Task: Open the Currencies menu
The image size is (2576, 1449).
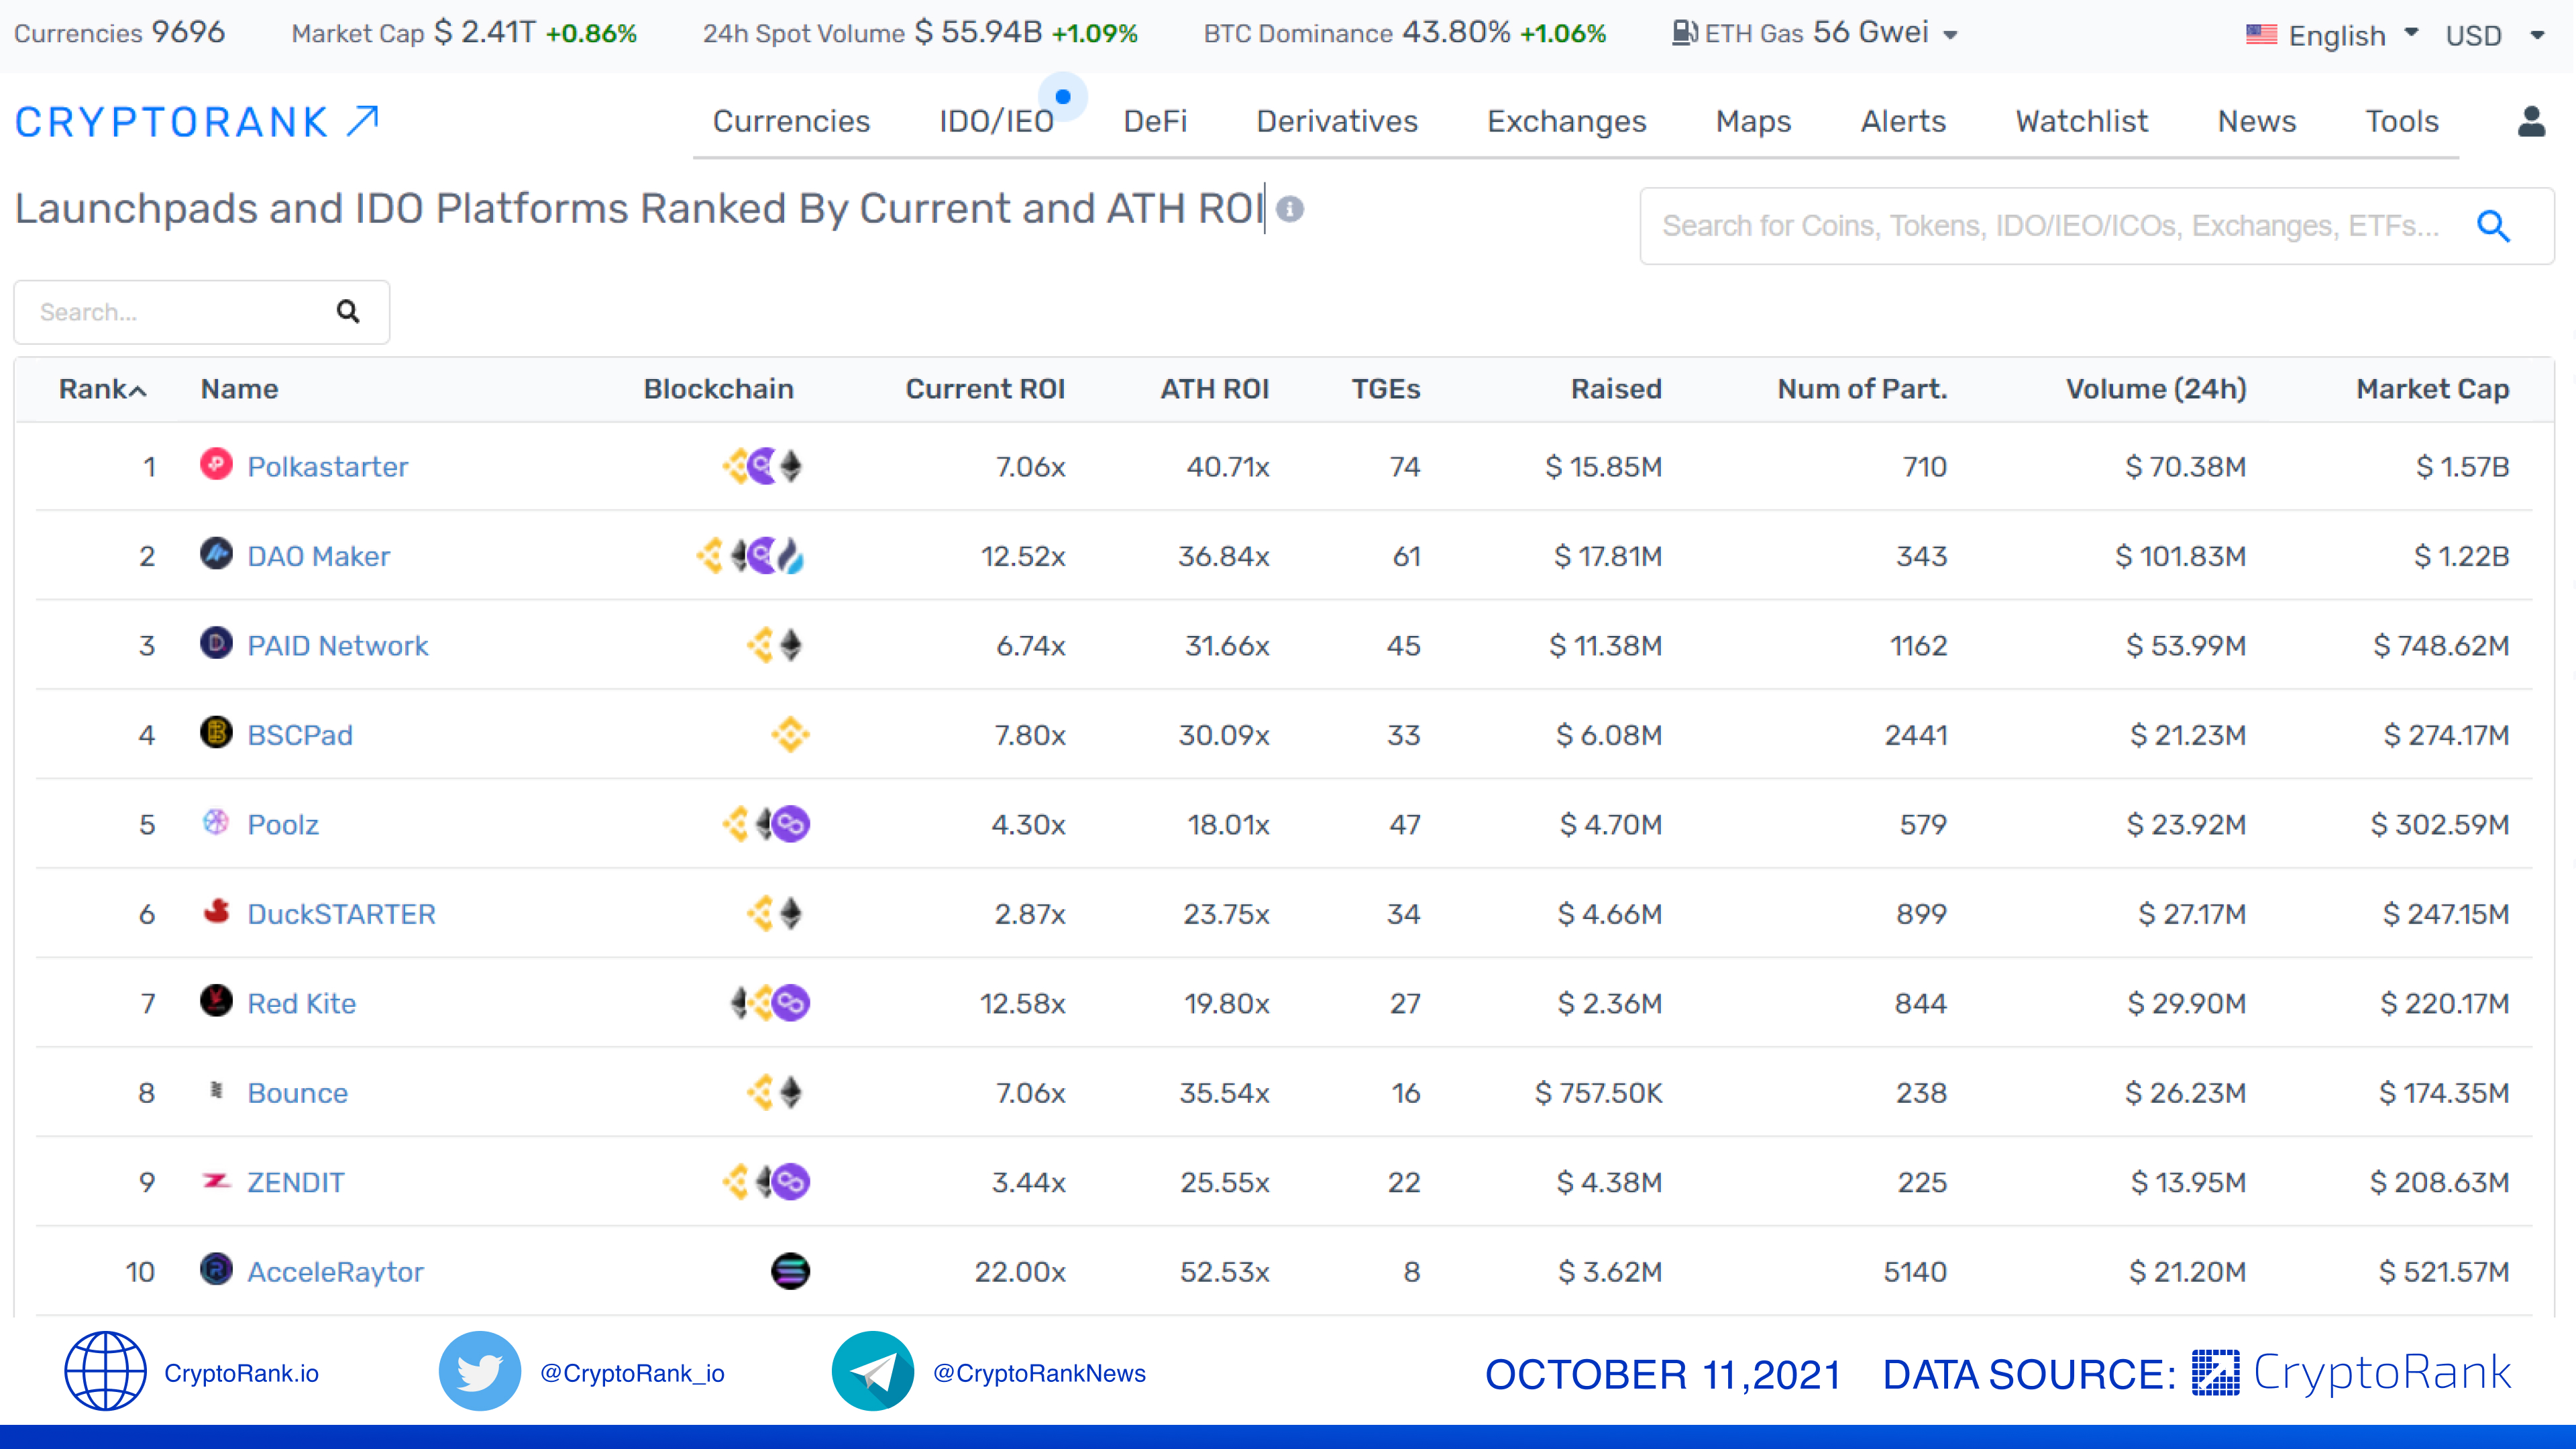Action: coord(791,121)
